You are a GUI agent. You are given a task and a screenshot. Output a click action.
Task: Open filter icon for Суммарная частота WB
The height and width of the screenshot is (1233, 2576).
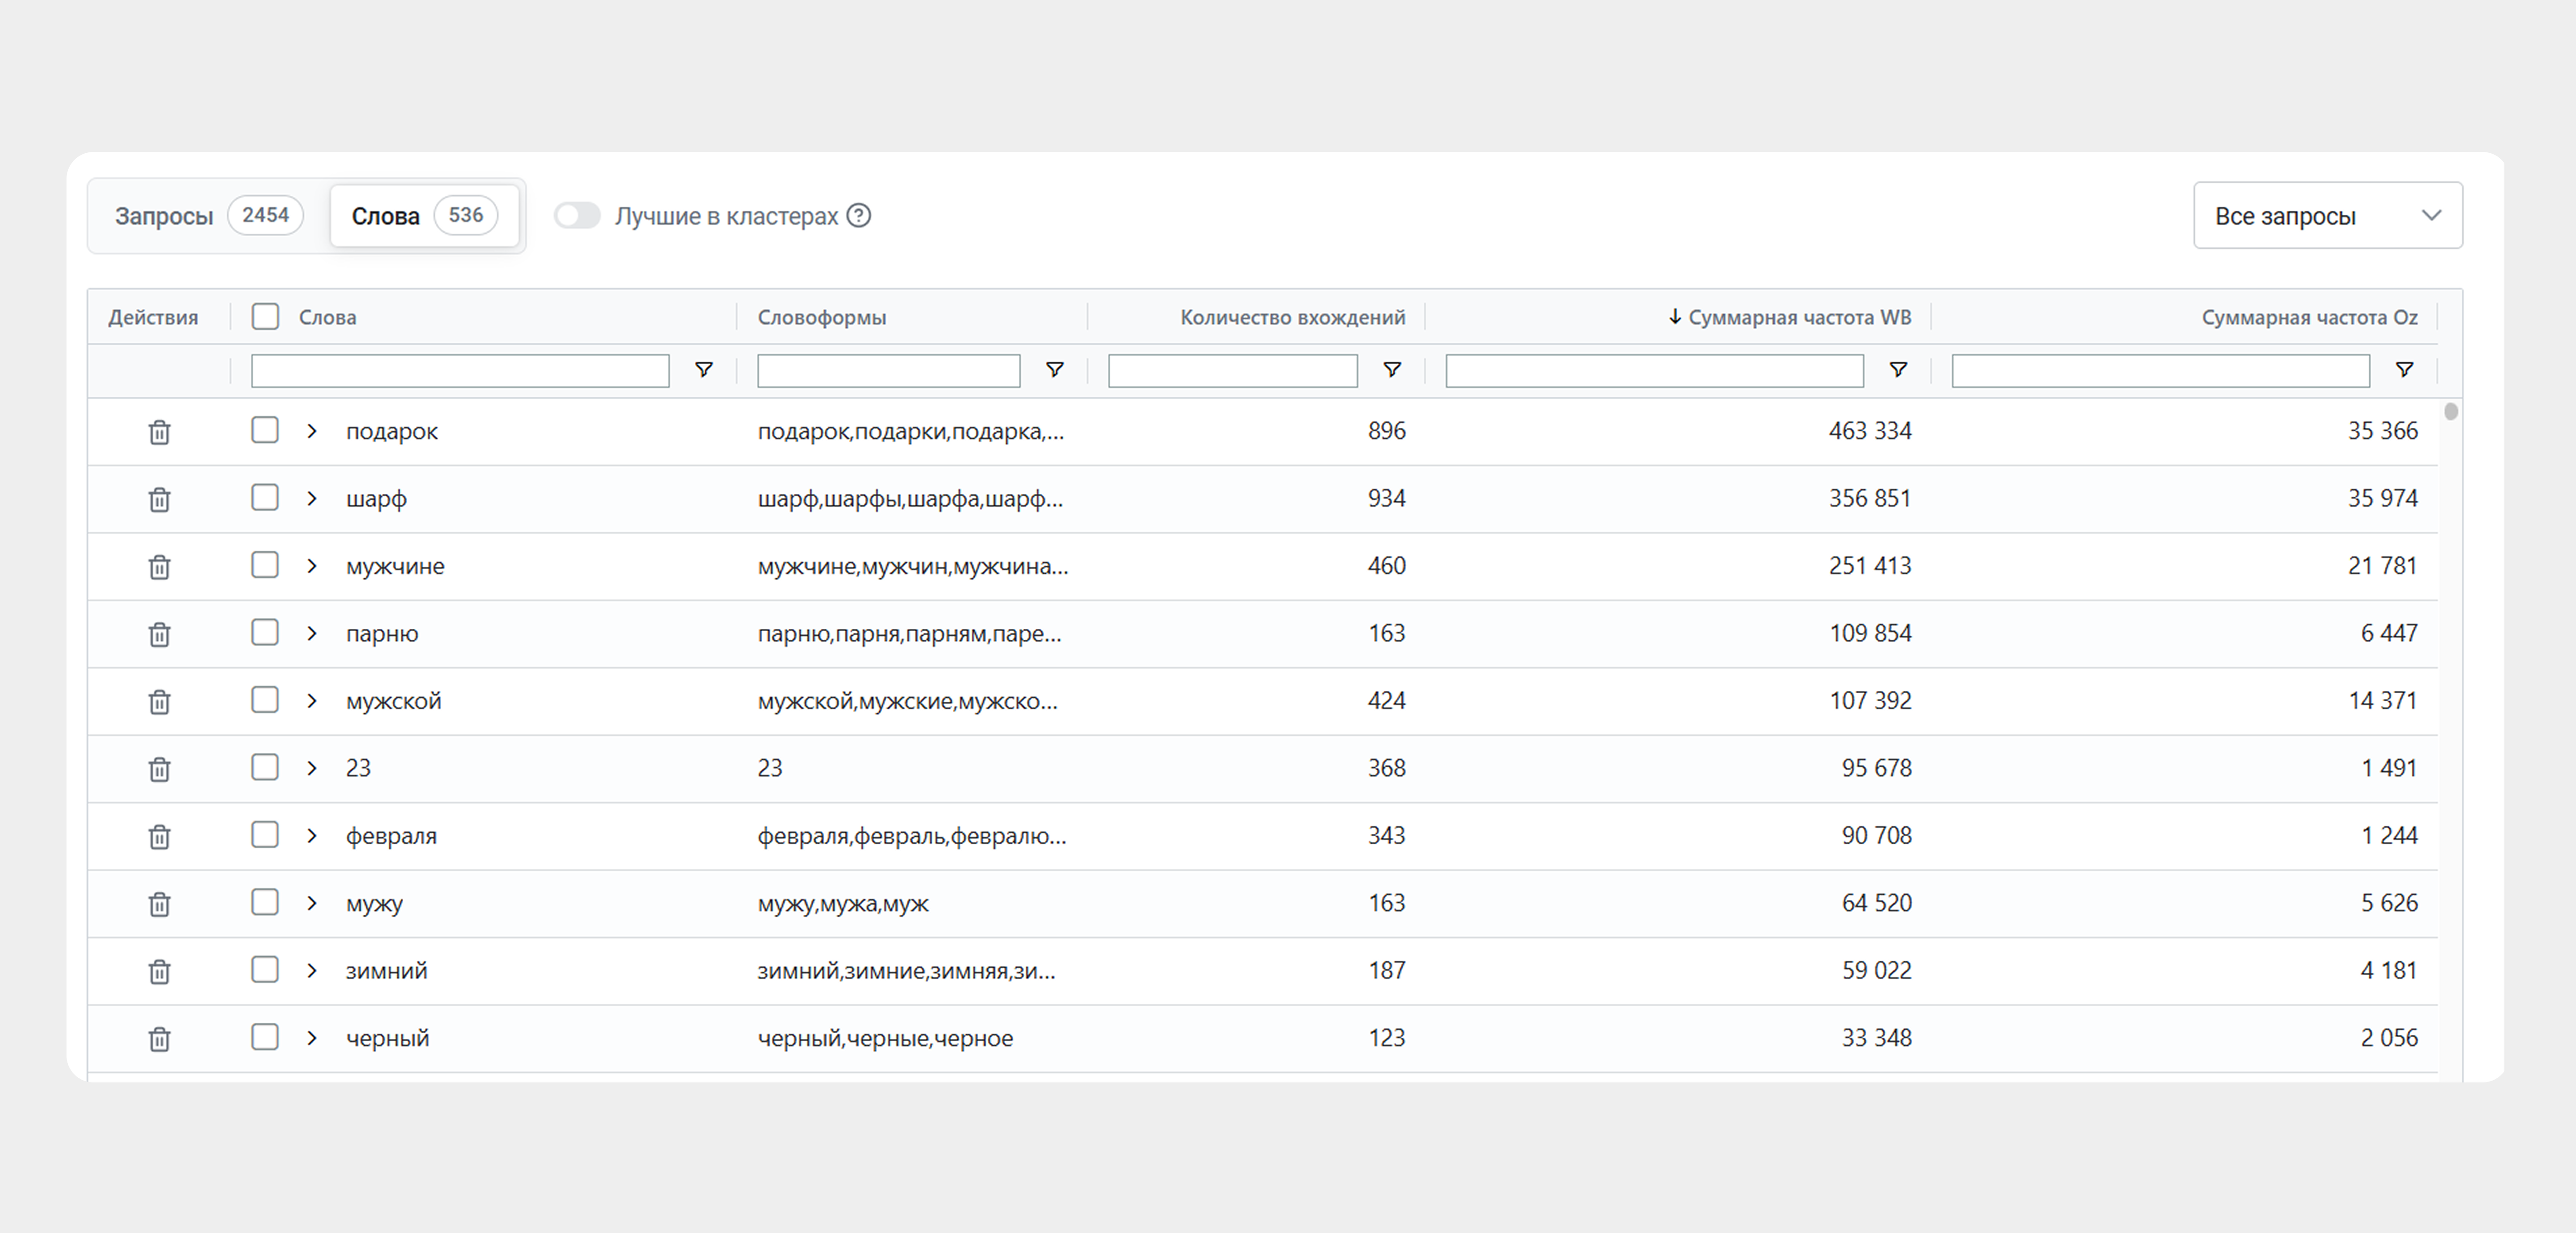tap(1898, 370)
